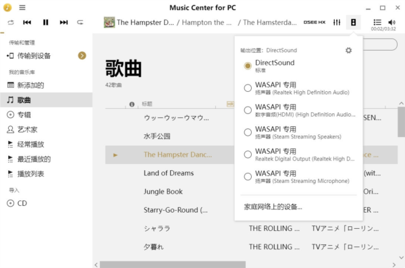The height and width of the screenshot is (268, 405).
Task: Open the volume control
Action: (391, 22)
